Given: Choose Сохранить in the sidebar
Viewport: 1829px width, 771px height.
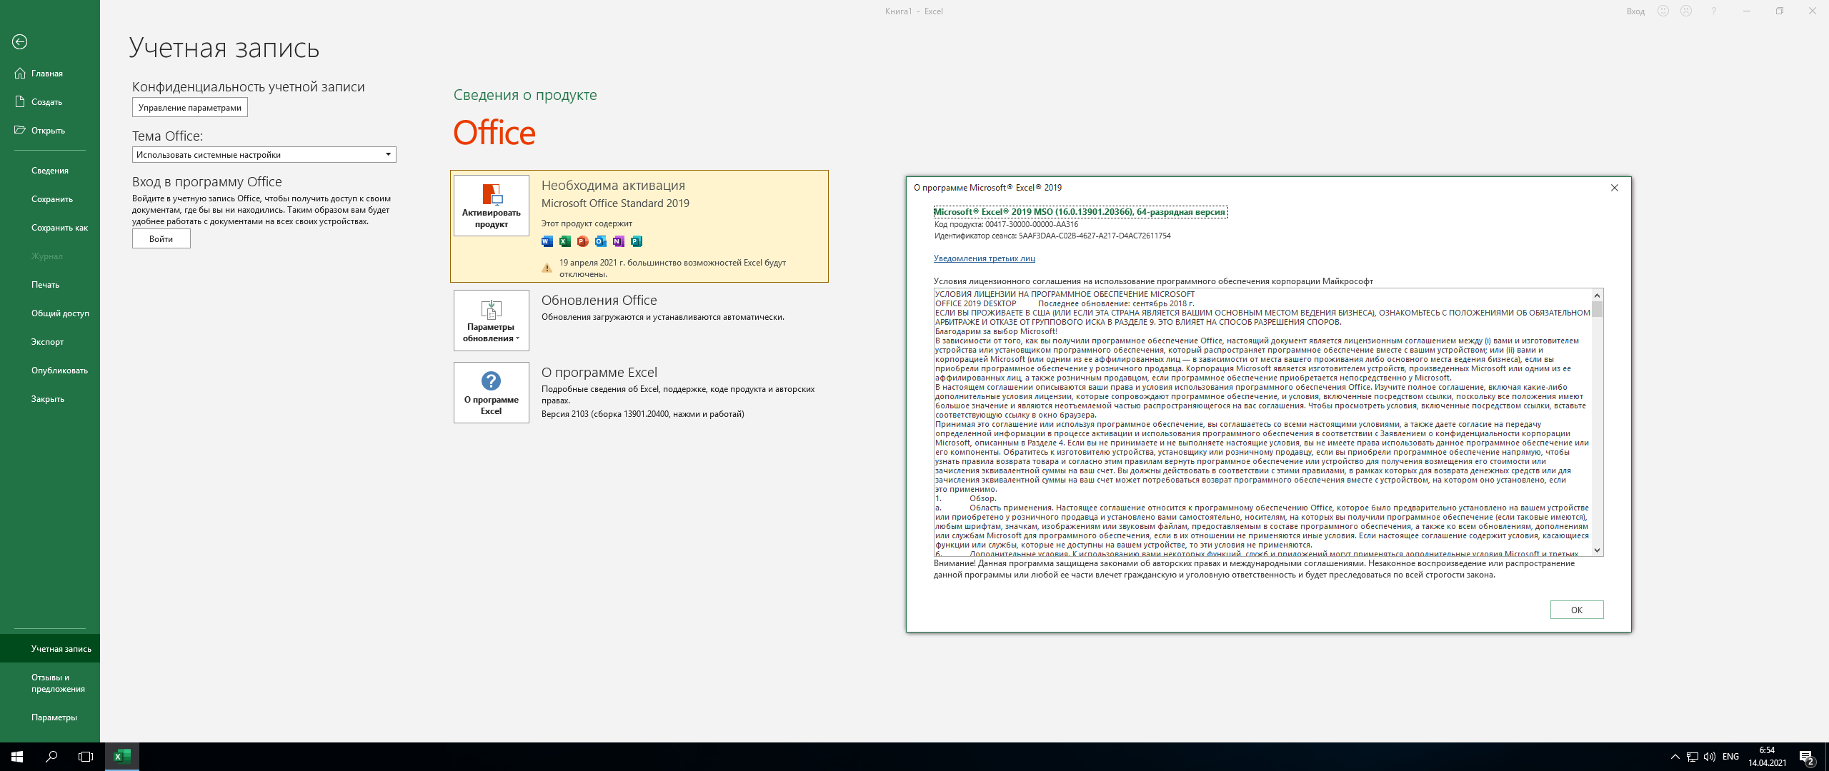Looking at the screenshot, I should tap(50, 199).
